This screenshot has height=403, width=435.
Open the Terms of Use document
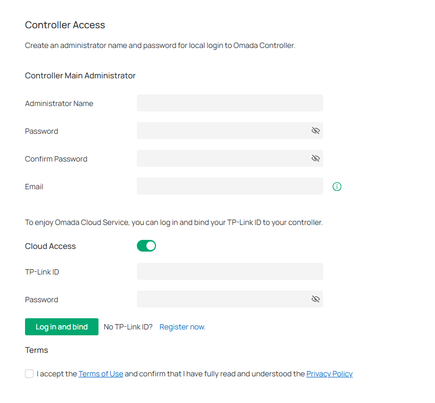(x=101, y=373)
